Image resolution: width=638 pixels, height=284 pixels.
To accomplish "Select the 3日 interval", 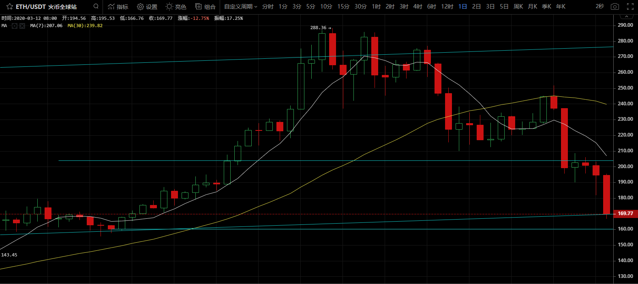I will 490,6.
